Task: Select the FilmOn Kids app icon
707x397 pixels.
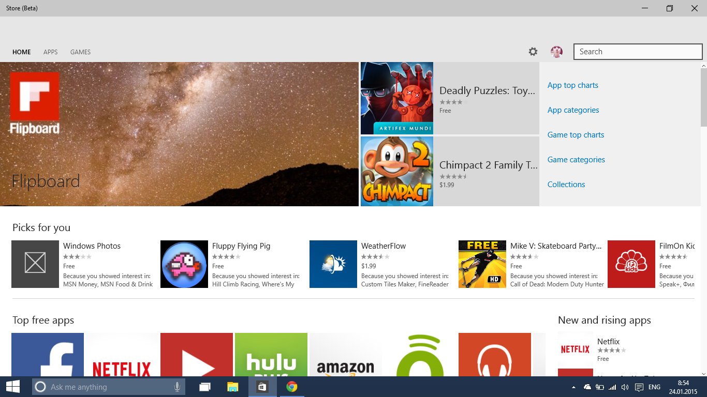Action: coord(631,264)
